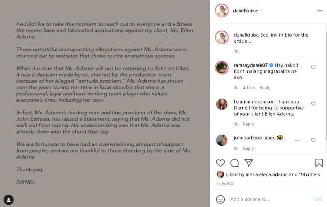
Task: Like baurinimfasamson's comment with its heart
Action: [313, 104]
